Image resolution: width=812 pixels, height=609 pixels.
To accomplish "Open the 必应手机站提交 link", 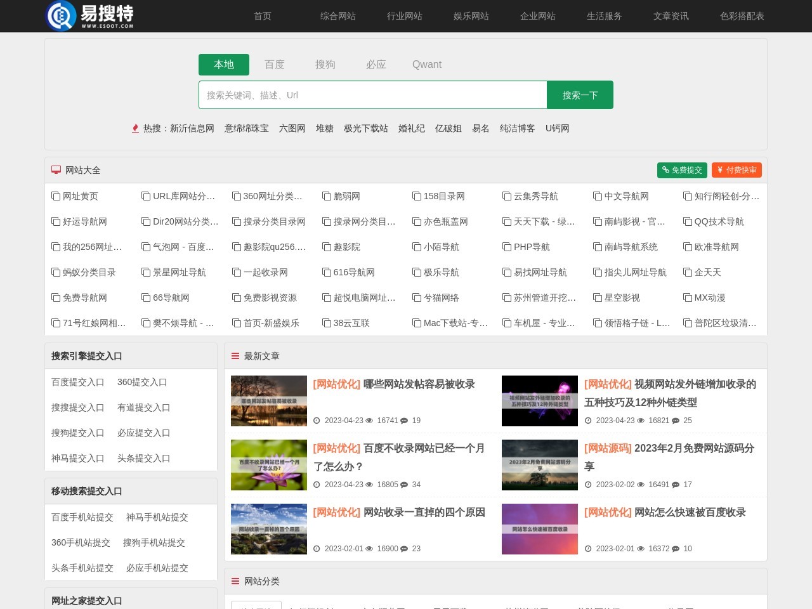I will coord(157,568).
